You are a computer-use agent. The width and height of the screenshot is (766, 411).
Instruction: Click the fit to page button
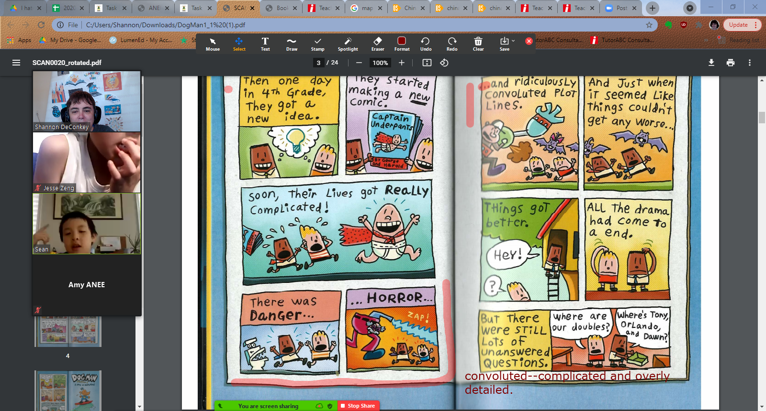[x=427, y=63]
